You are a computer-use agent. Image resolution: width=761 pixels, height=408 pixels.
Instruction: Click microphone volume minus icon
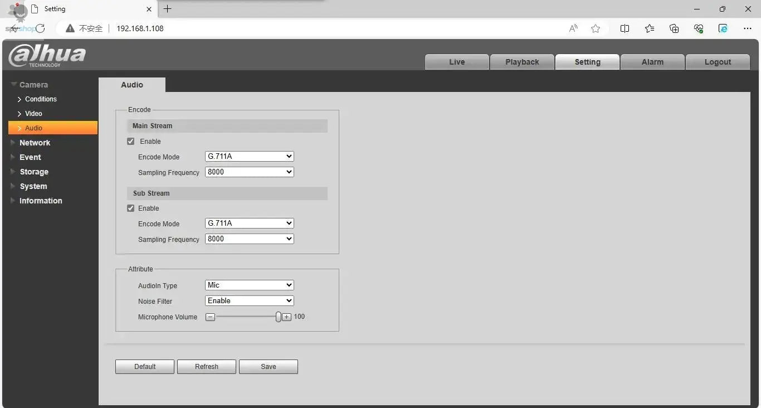(210, 317)
